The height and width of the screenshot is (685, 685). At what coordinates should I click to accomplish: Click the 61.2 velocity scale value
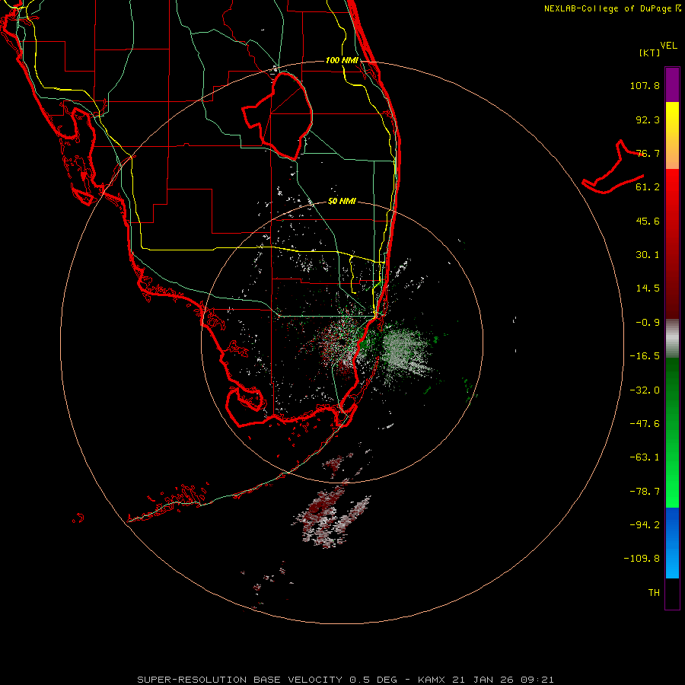click(x=648, y=187)
